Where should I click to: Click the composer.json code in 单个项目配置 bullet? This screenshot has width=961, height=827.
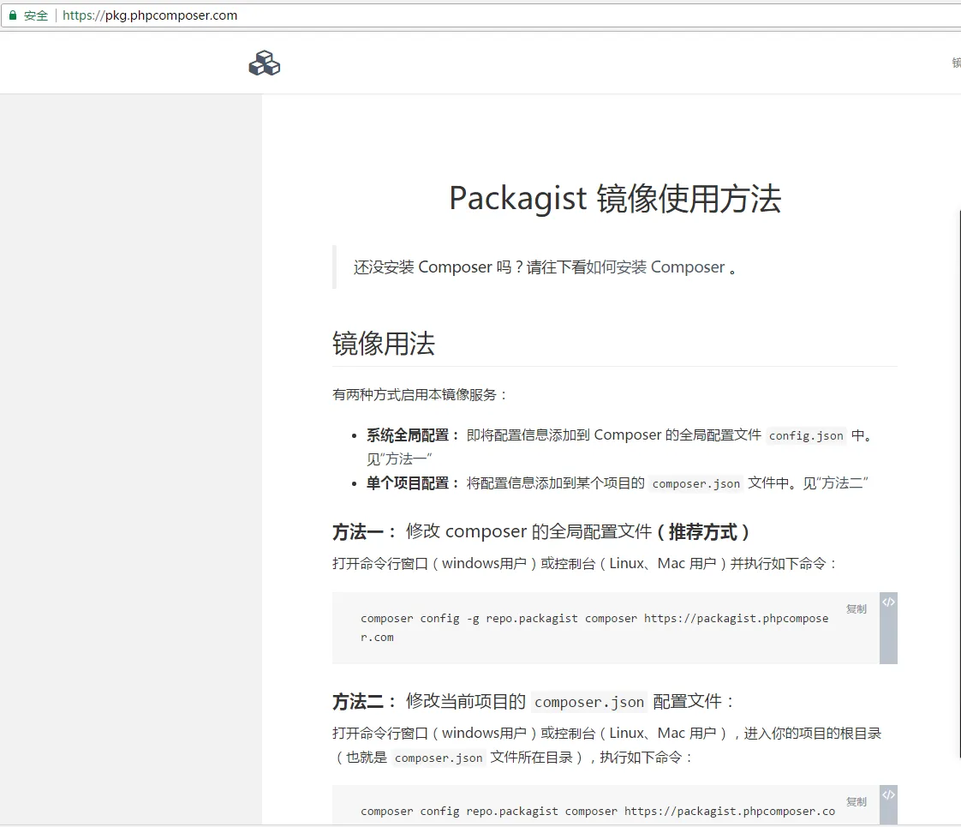[x=695, y=483]
